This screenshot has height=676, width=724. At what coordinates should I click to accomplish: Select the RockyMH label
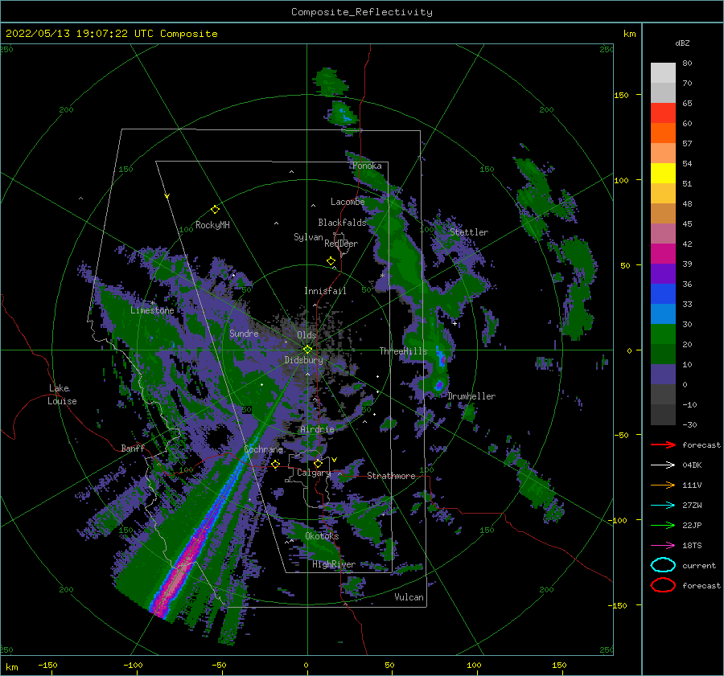coord(212,225)
